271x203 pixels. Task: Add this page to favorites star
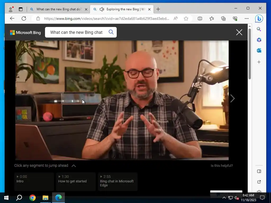(x=186, y=19)
